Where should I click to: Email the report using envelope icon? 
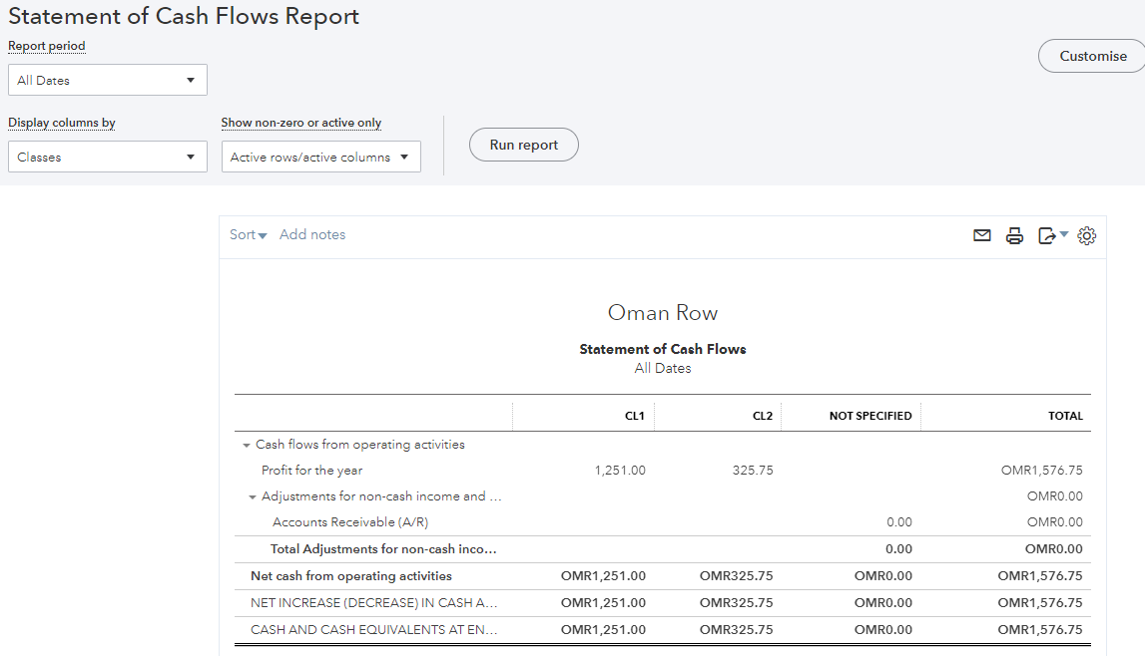click(x=982, y=236)
